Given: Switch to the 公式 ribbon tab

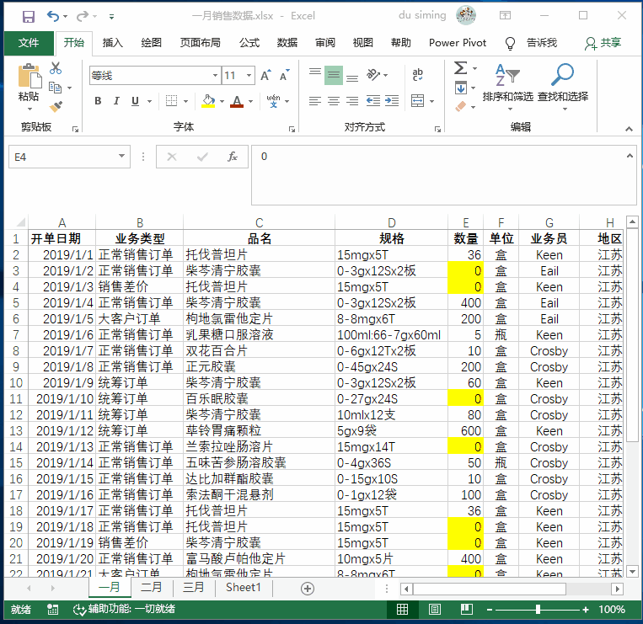Looking at the screenshot, I should click(x=249, y=43).
